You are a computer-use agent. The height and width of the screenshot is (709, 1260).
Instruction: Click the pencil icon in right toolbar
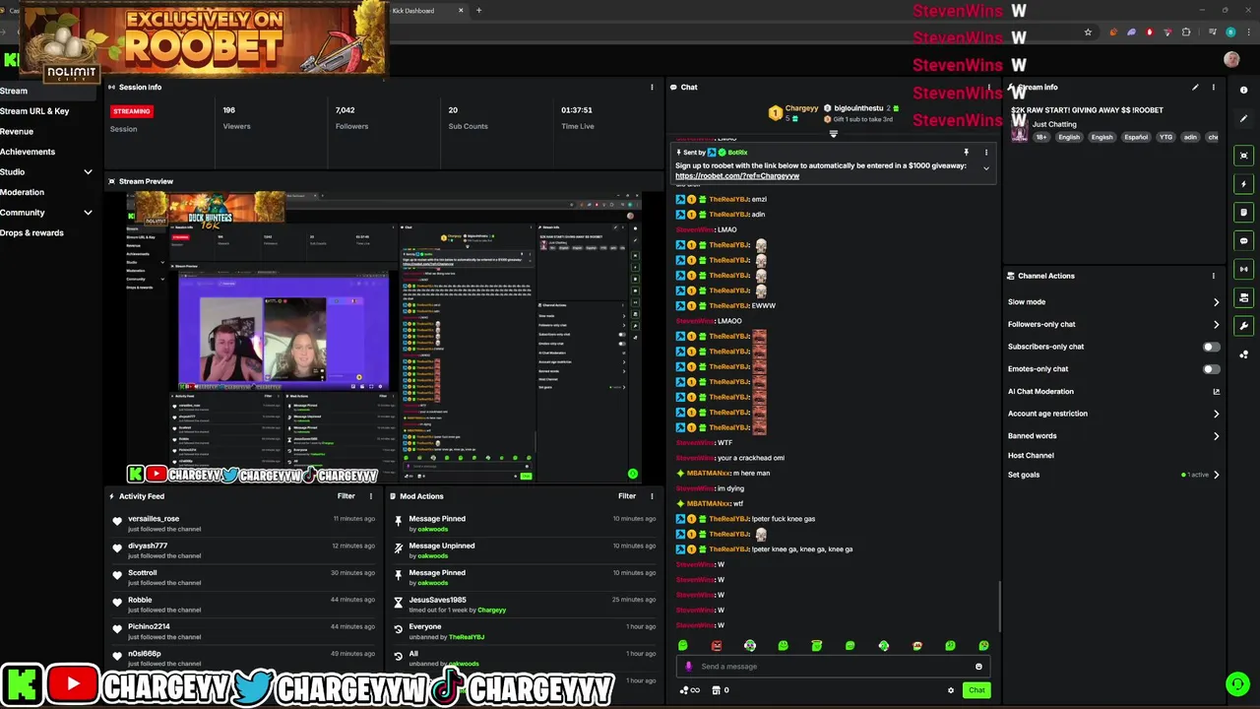1244,119
